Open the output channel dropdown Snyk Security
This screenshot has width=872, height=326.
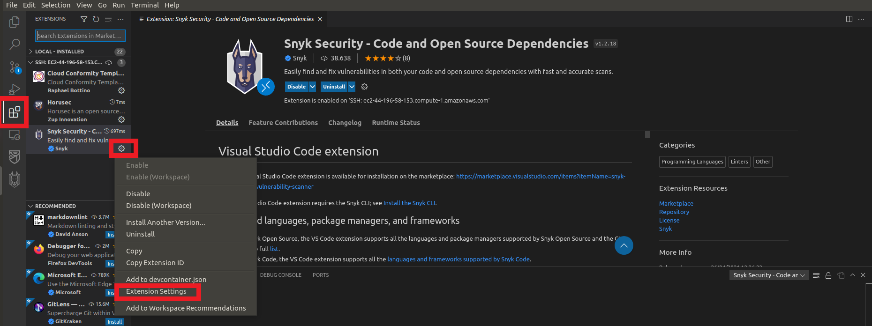pos(769,275)
